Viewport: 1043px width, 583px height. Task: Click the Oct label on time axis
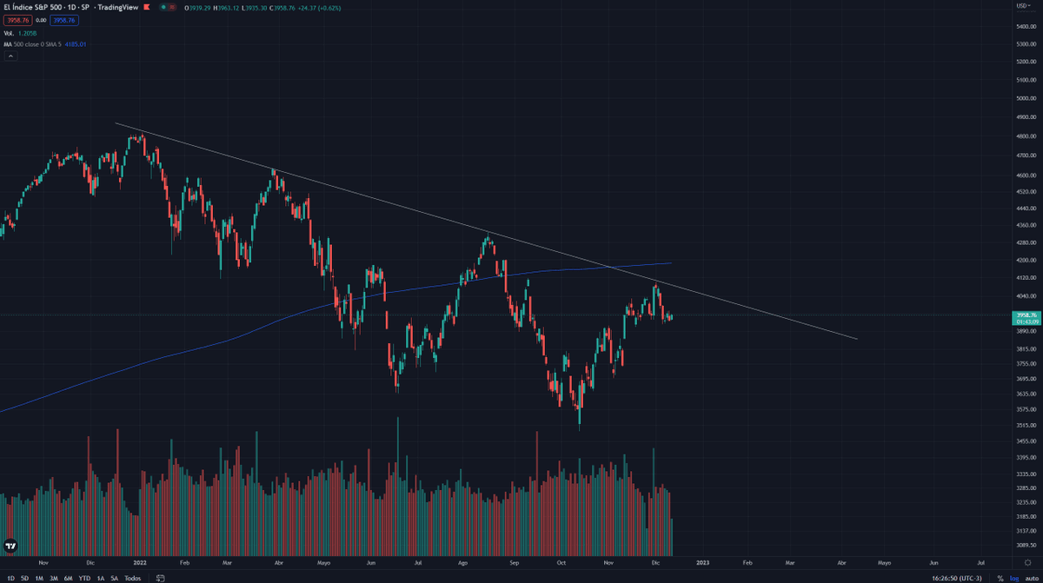coord(561,563)
